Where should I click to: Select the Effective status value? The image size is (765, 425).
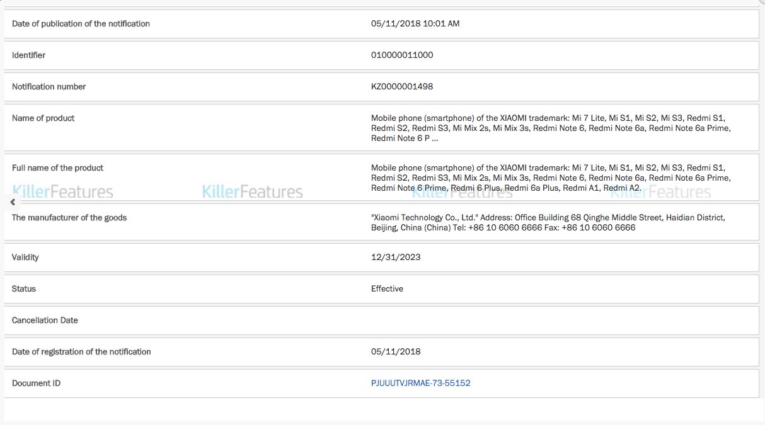[x=387, y=288]
